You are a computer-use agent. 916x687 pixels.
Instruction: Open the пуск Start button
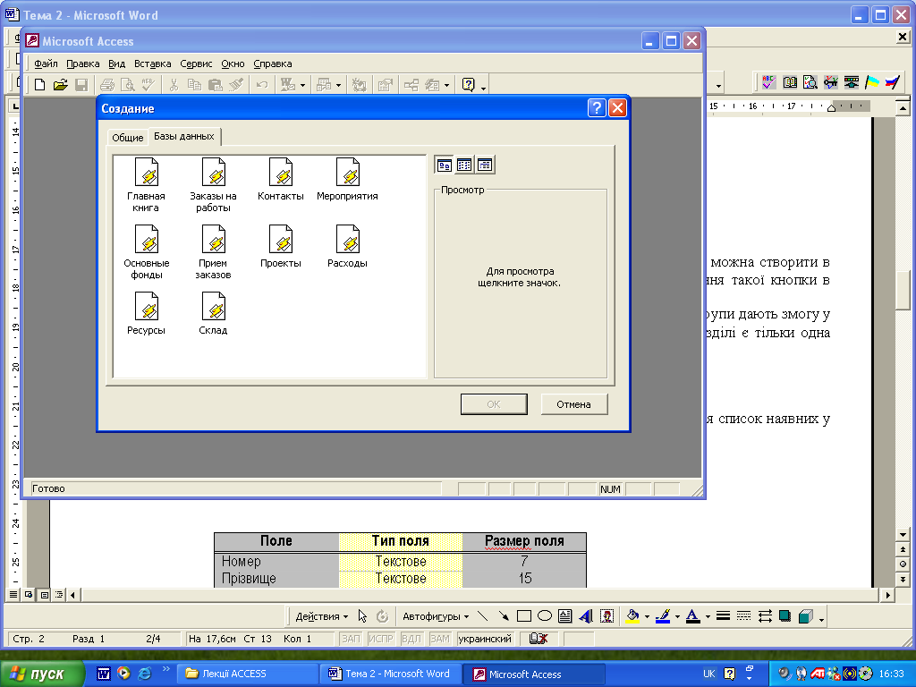(x=41, y=674)
